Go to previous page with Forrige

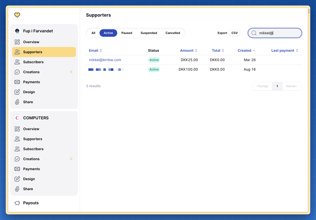(x=262, y=86)
